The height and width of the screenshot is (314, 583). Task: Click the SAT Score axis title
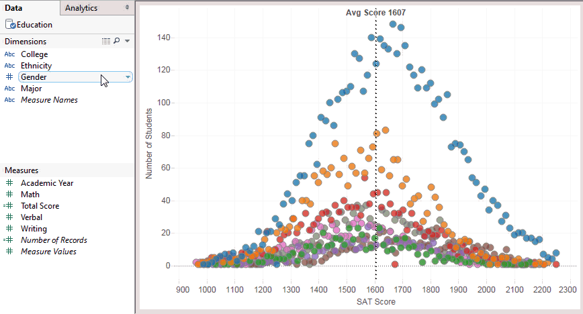coord(376,302)
